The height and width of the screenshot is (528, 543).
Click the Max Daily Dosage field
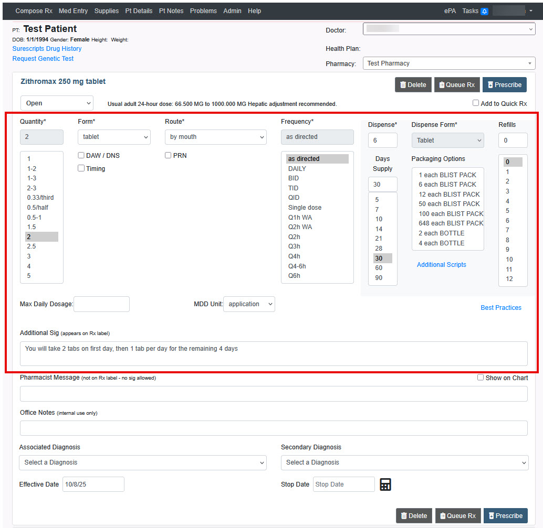101,304
